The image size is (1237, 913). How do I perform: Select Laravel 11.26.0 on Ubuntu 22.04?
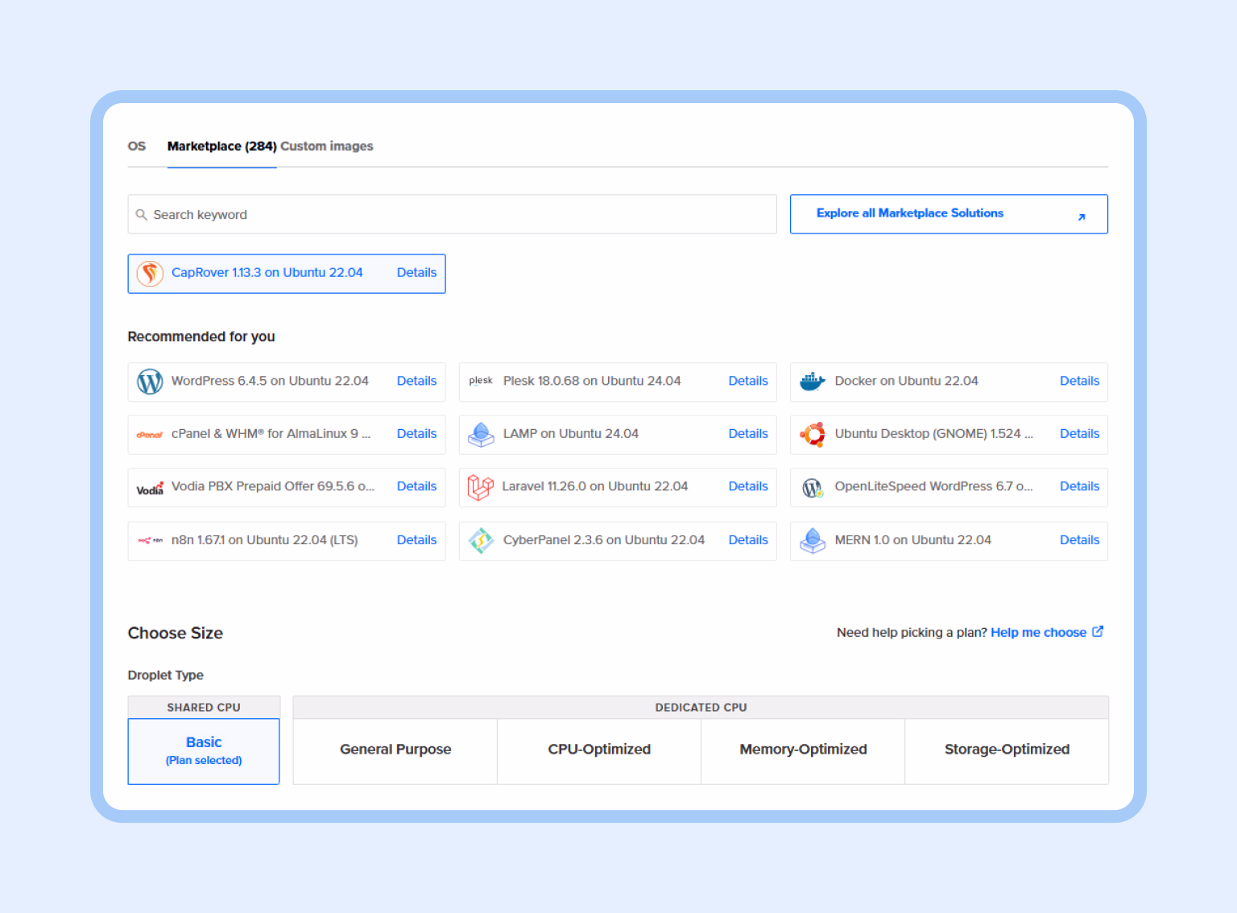(x=618, y=488)
